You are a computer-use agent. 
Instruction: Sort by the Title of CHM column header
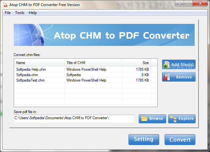pyautogui.click(x=93, y=63)
